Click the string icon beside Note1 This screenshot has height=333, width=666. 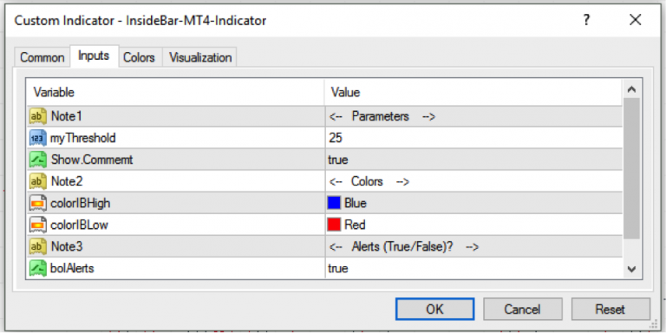(38, 116)
